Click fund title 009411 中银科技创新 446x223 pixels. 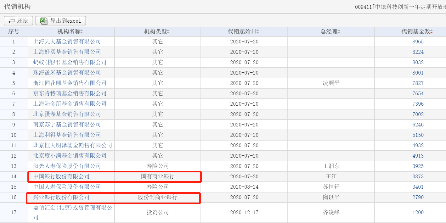coord(400,7)
